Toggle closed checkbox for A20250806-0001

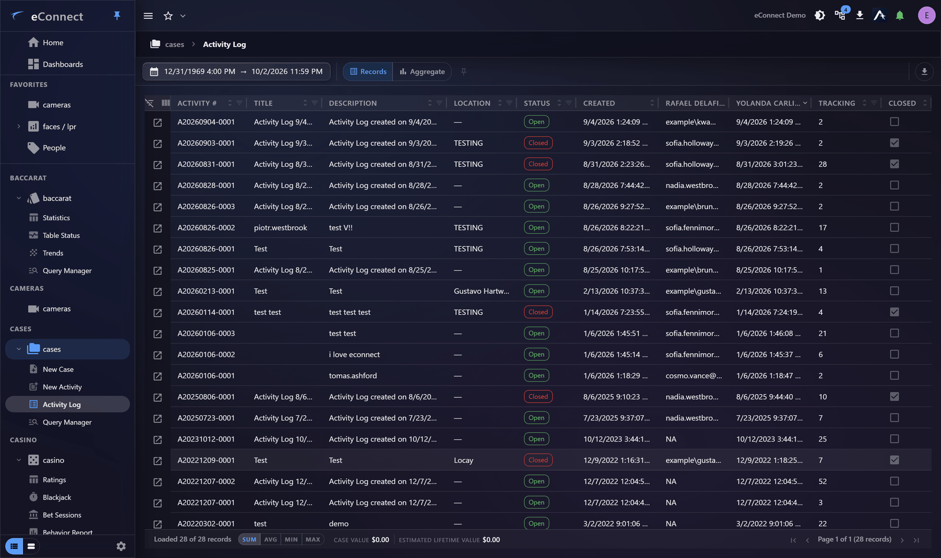895,396
